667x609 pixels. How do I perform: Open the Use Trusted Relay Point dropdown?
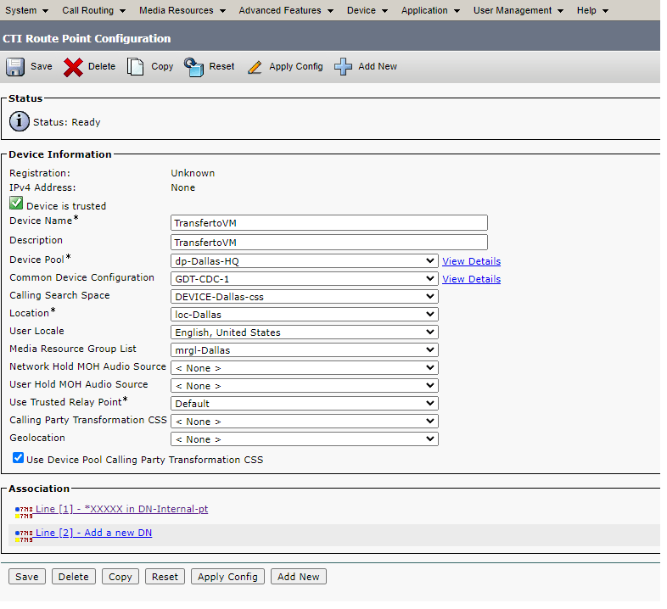[x=304, y=404]
